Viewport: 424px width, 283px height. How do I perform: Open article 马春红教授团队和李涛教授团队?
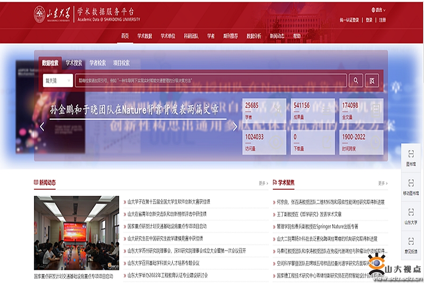click(x=332, y=251)
